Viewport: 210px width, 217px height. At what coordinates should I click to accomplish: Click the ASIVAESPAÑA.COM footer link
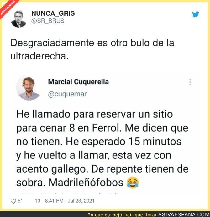(x=184, y=214)
